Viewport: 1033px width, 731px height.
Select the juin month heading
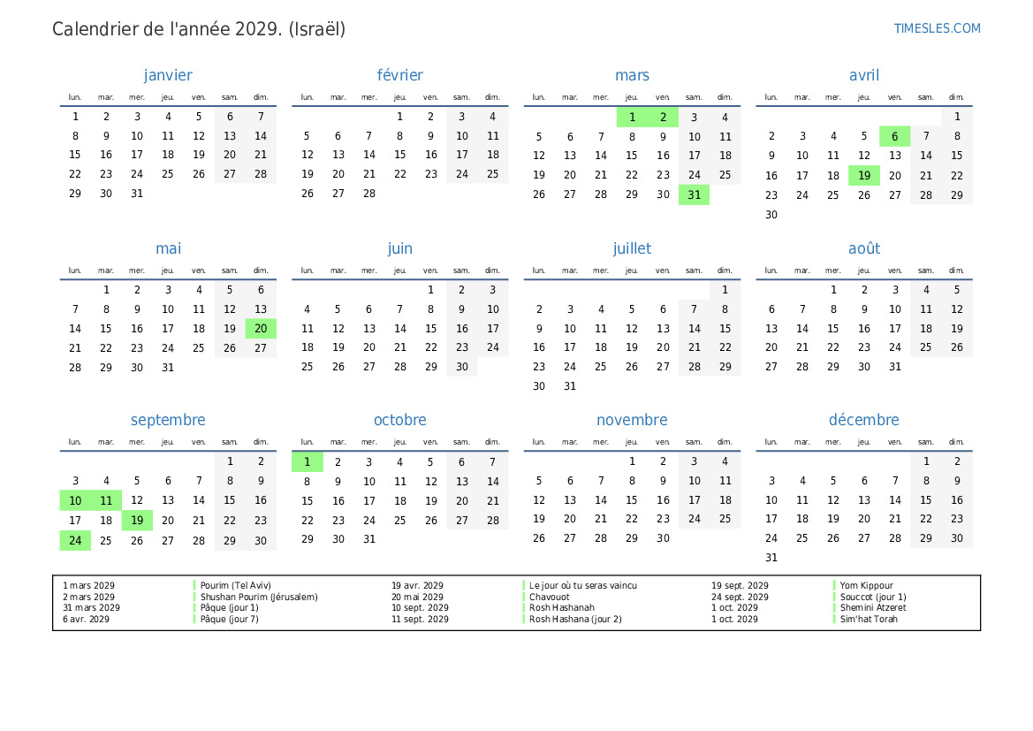pos(400,248)
